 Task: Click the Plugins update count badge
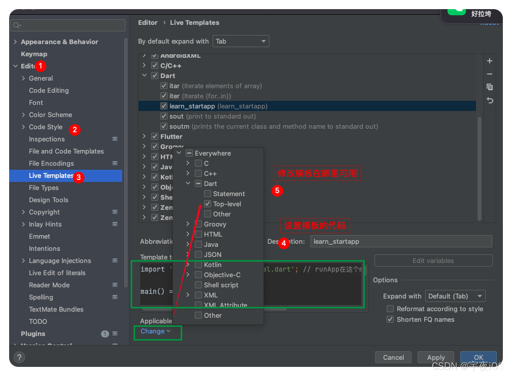click(105, 334)
